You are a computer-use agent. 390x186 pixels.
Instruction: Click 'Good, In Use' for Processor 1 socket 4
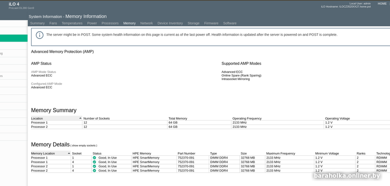point(107,162)
